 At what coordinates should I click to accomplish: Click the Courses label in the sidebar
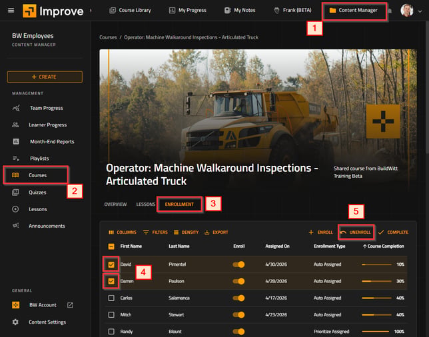pyautogui.click(x=37, y=175)
